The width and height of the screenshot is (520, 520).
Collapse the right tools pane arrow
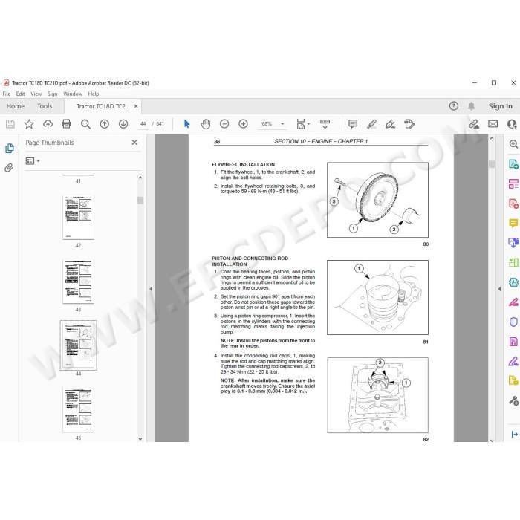499,289
